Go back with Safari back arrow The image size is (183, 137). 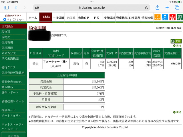[16, 8]
